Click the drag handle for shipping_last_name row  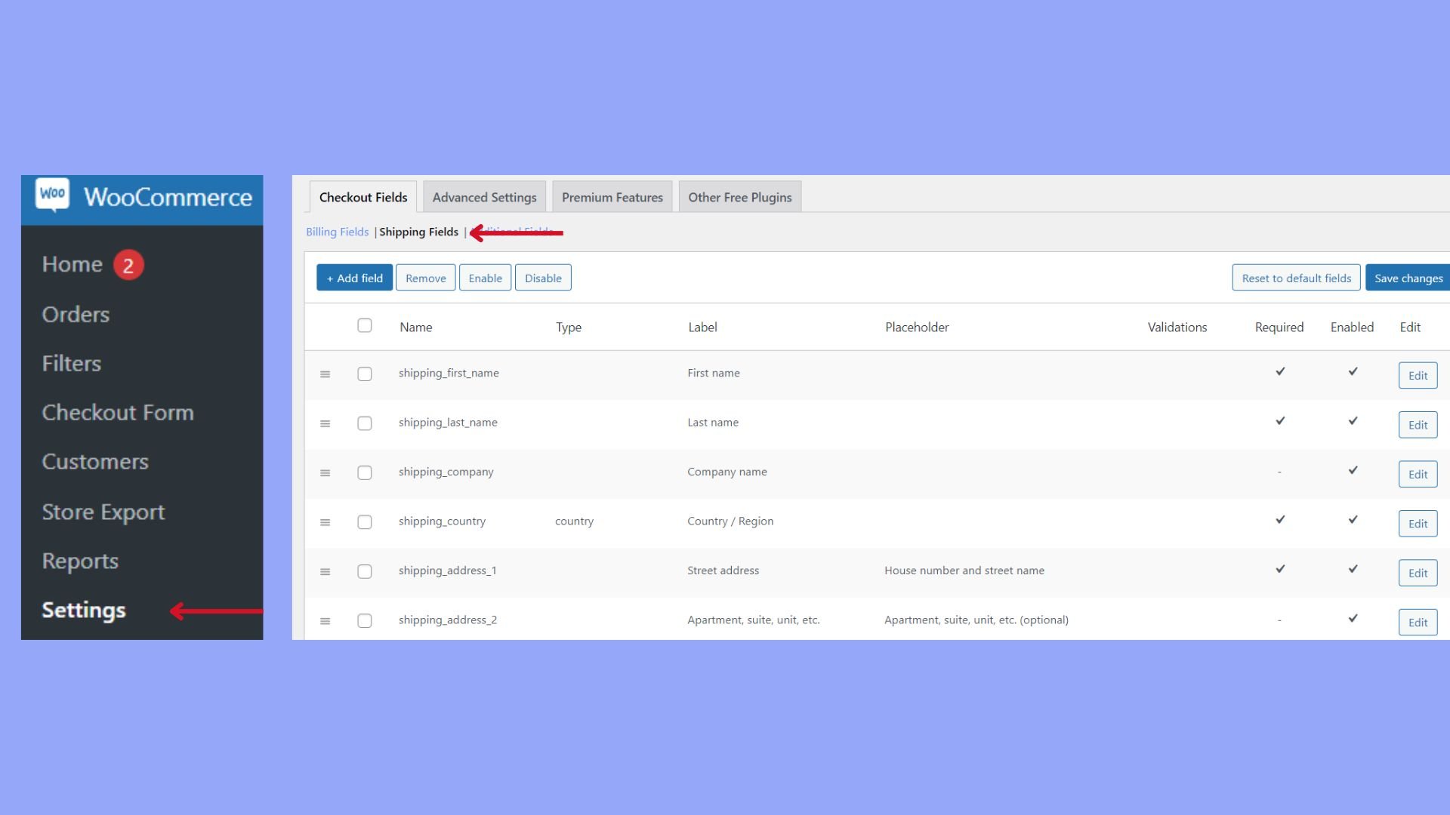pos(325,424)
